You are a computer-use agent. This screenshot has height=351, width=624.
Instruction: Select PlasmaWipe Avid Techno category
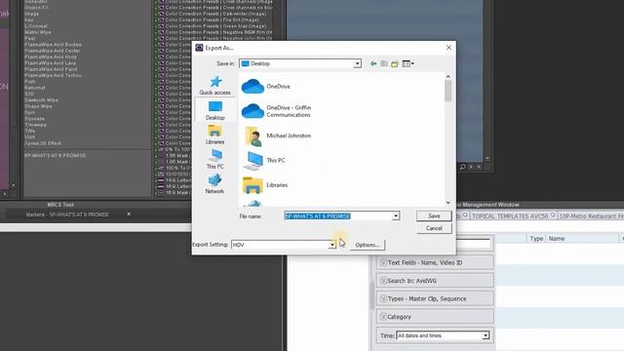[x=53, y=75]
